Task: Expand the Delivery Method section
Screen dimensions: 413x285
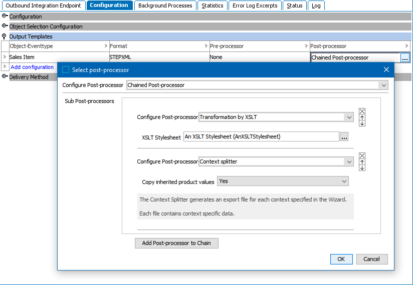Action: (5, 76)
